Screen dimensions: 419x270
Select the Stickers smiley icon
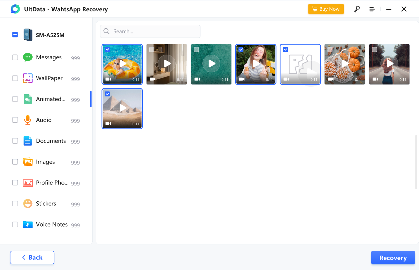tap(28, 203)
